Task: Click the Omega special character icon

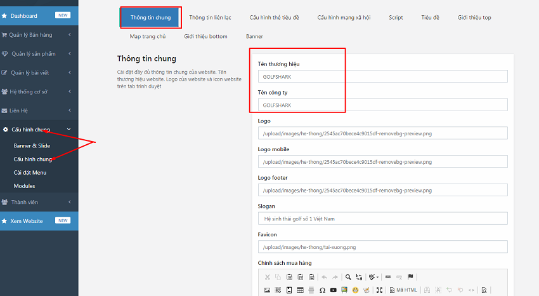Action: coord(322,290)
